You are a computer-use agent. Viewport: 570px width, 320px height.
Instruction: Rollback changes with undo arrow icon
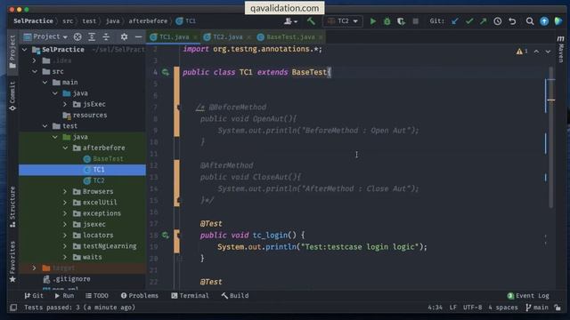point(513,21)
